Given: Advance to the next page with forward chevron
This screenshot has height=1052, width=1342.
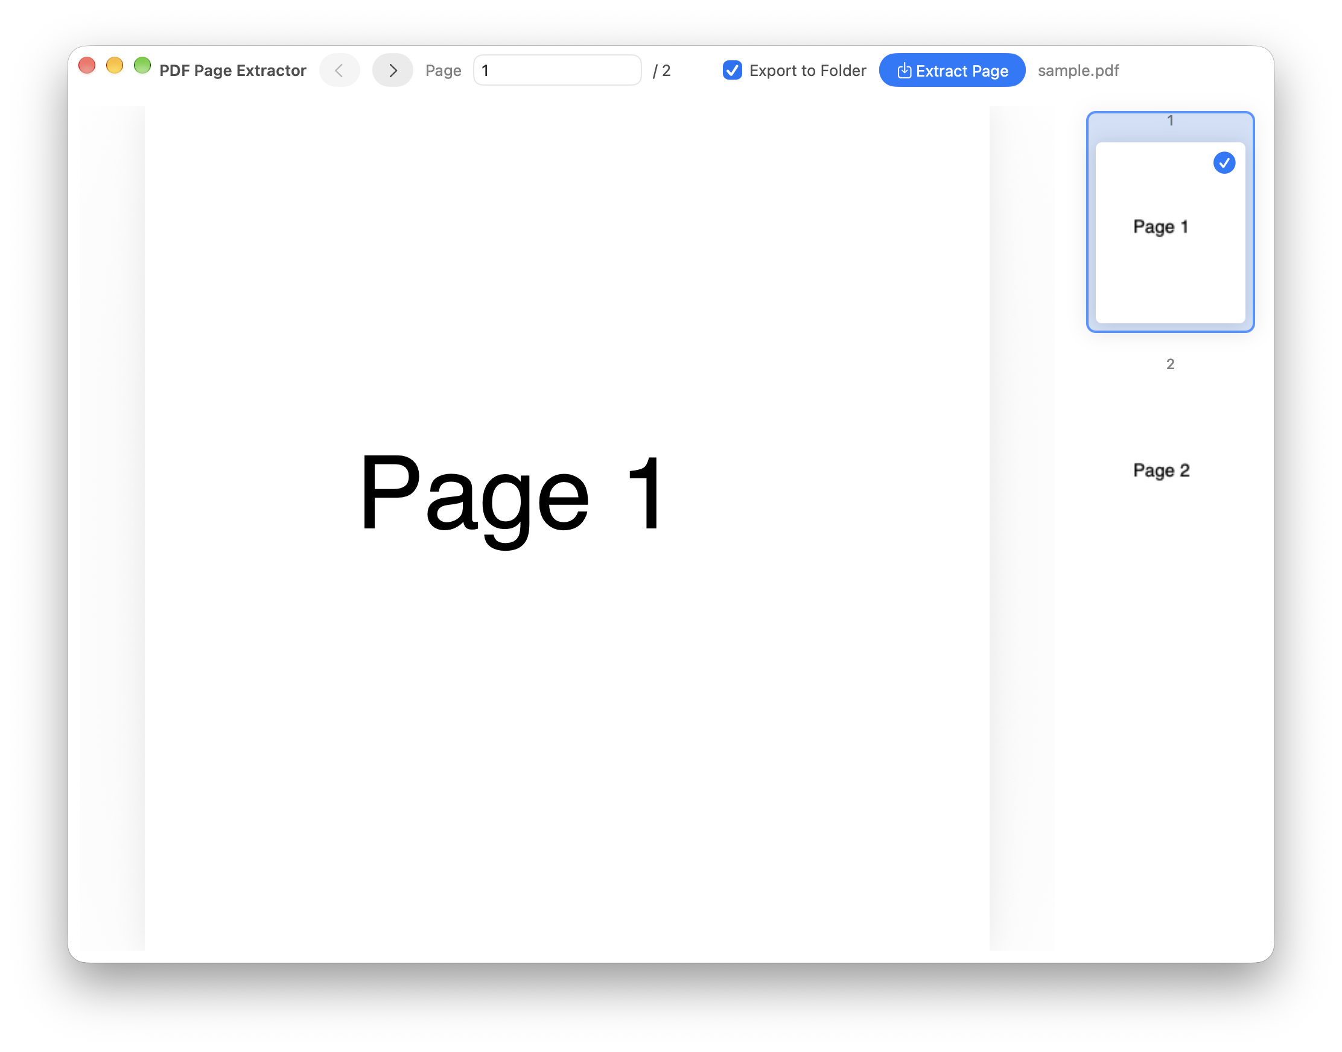Looking at the screenshot, I should [392, 70].
